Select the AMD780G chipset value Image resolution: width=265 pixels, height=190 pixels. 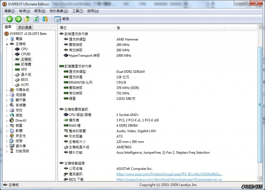(124, 147)
